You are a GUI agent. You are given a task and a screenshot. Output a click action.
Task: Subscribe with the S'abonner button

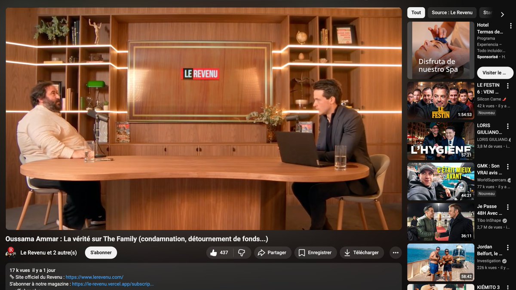(101, 253)
